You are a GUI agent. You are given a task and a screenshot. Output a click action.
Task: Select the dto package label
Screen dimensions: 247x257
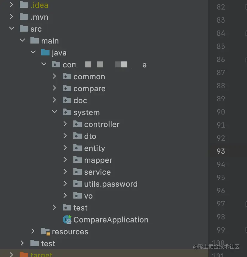(x=90, y=136)
